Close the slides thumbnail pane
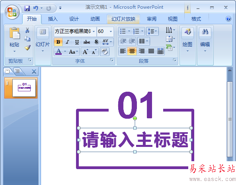The width and height of the screenshot is (236, 185). [34, 71]
